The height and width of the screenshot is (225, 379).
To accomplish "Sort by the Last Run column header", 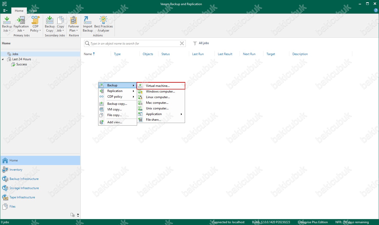I will (198, 54).
